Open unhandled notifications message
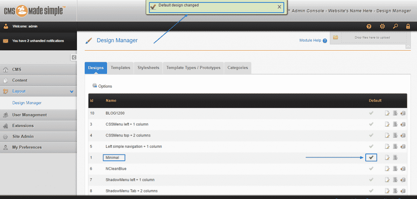The width and height of the screenshot is (417, 199). tap(38, 41)
